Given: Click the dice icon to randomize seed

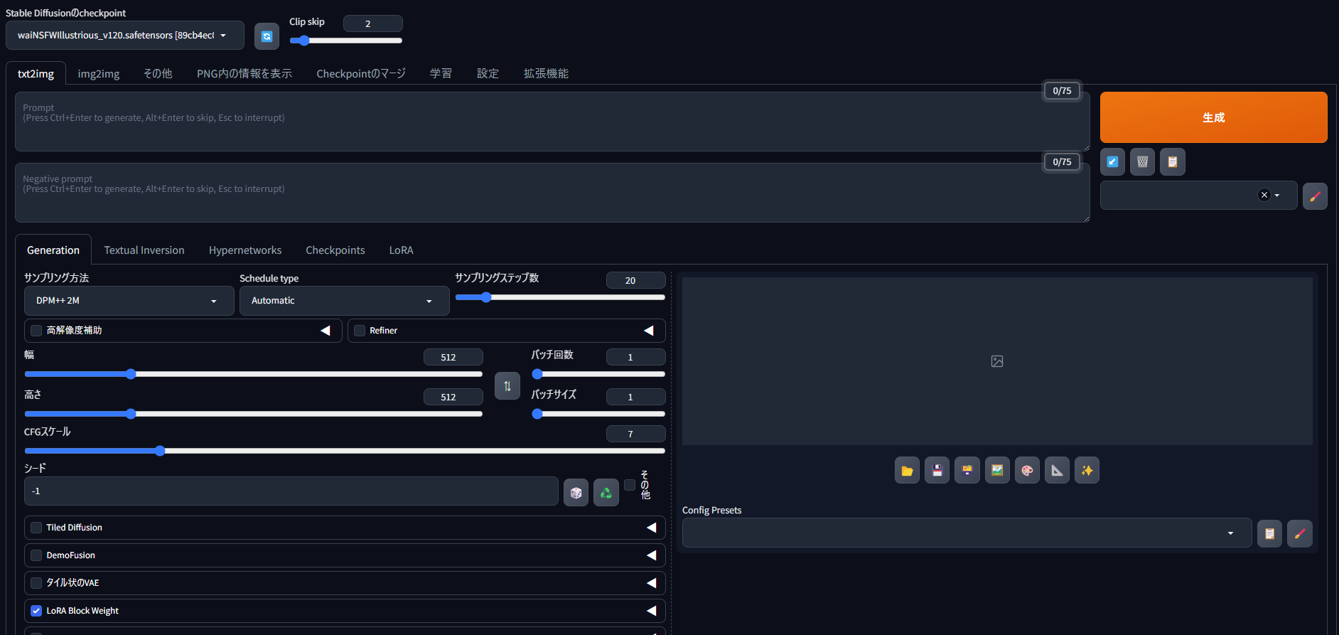Looking at the screenshot, I should 576,492.
